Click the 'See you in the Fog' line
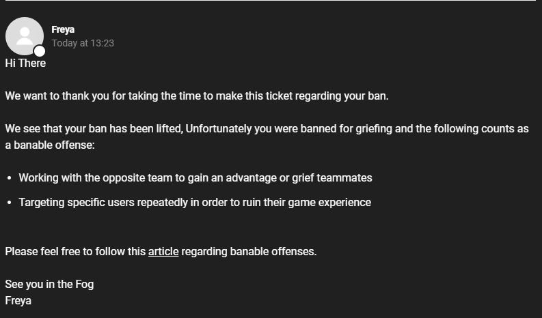Viewport: 542px width, 318px height. (49, 284)
